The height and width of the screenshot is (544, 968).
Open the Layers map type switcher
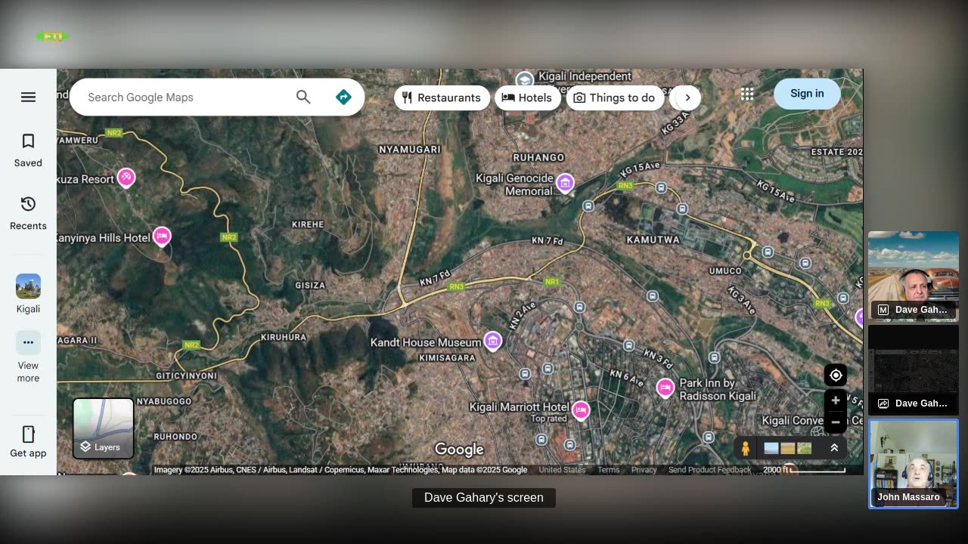tap(104, 428)
